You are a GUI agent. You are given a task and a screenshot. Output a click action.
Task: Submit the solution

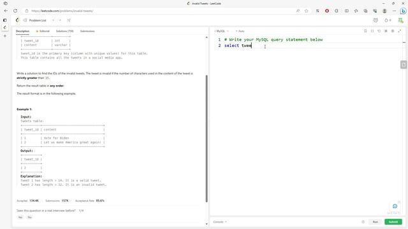(393, 222)
